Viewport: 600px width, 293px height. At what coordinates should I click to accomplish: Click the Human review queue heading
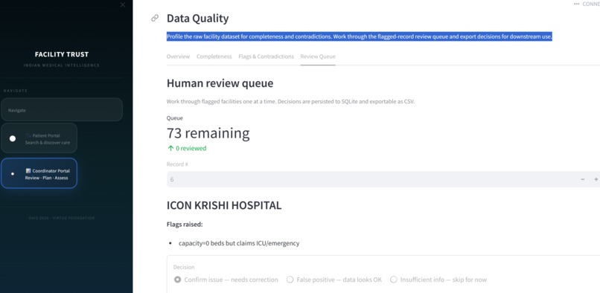point(220,83)
